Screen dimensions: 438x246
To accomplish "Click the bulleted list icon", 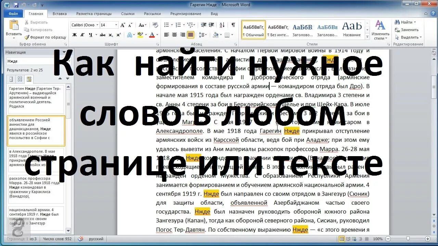I will coord(167,25).
